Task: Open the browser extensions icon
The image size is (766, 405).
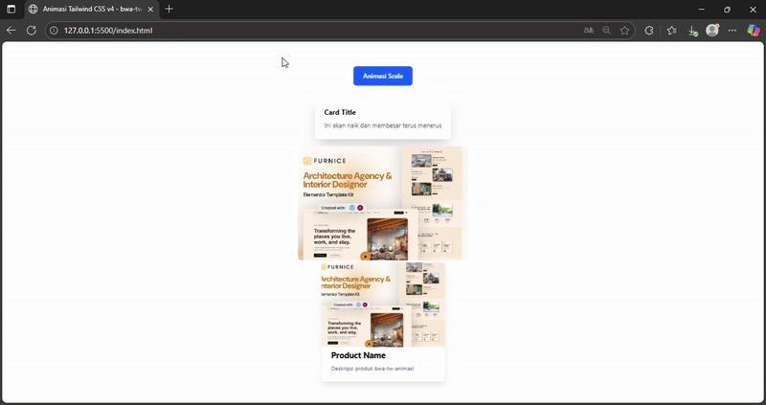Action: [x=649, y=31]
